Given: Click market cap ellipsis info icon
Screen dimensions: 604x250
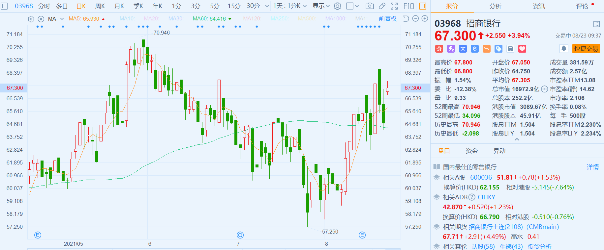Looking at the screenshot, I should 544,89.
